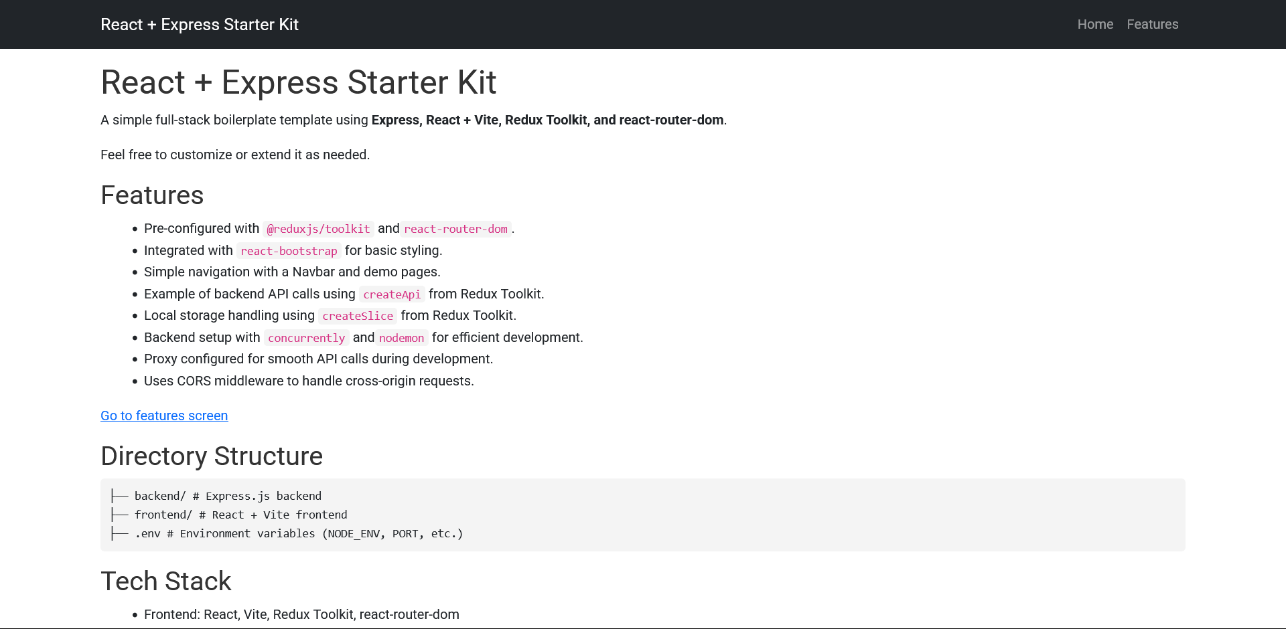Click the Frontend tech stack bullet item
Viewport: 1286px width, 629px height.
301,614
